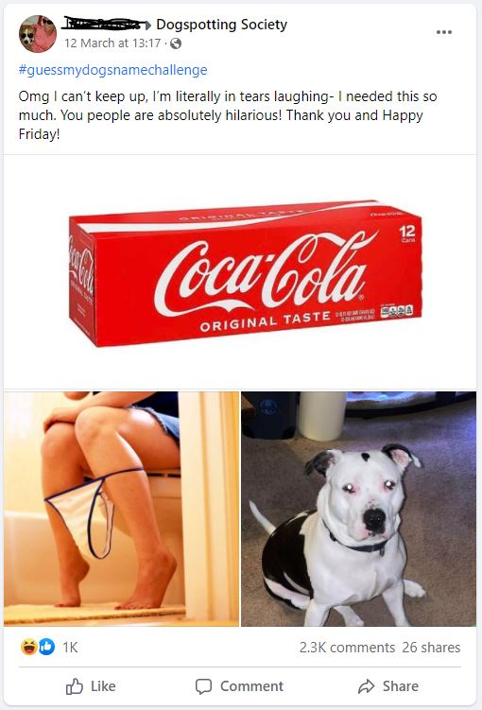Viewport: 482px width, 710px height.
Task: Open the white dog photo
Action: tap(358, 509)
